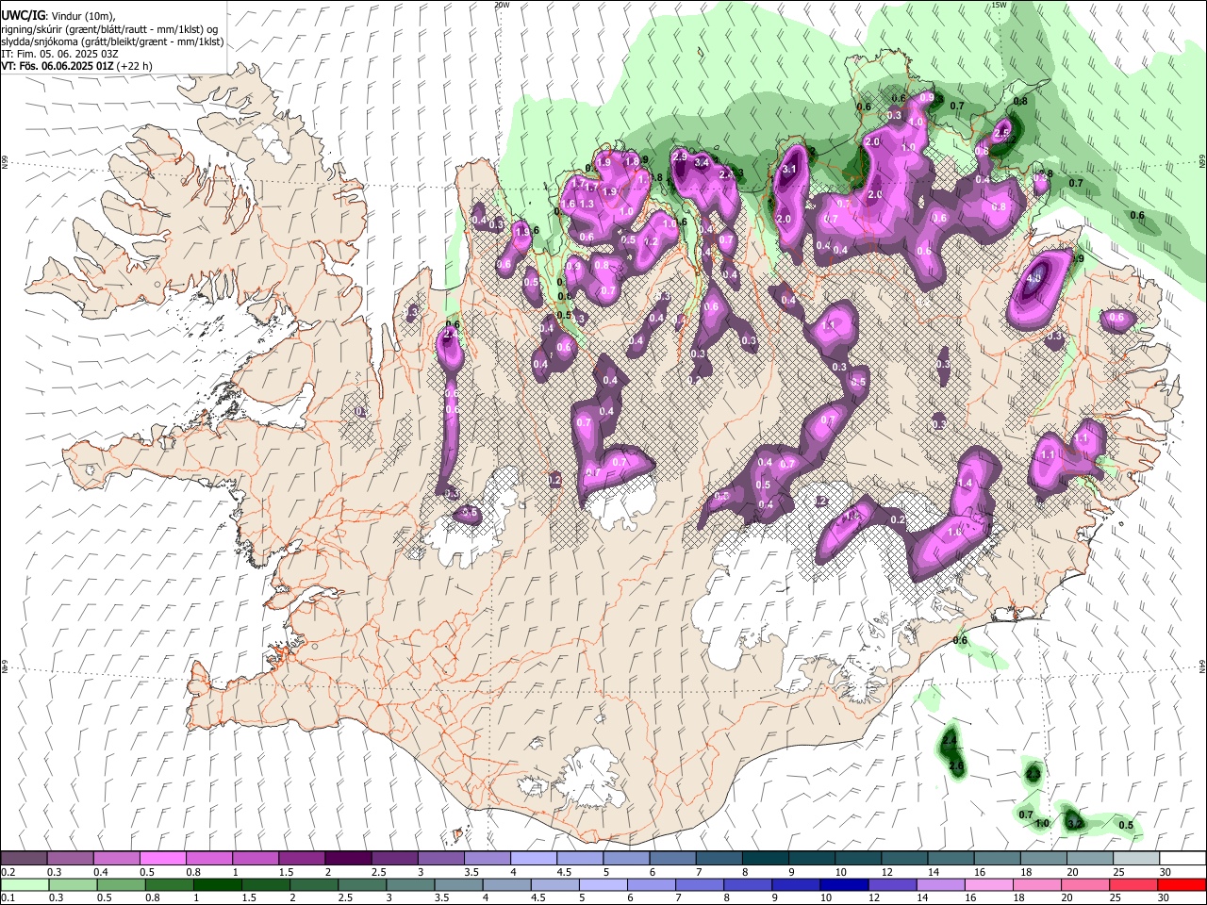
Task: Click the palest green 0.1 swatch in lower legend
Action: pos(25,885)
